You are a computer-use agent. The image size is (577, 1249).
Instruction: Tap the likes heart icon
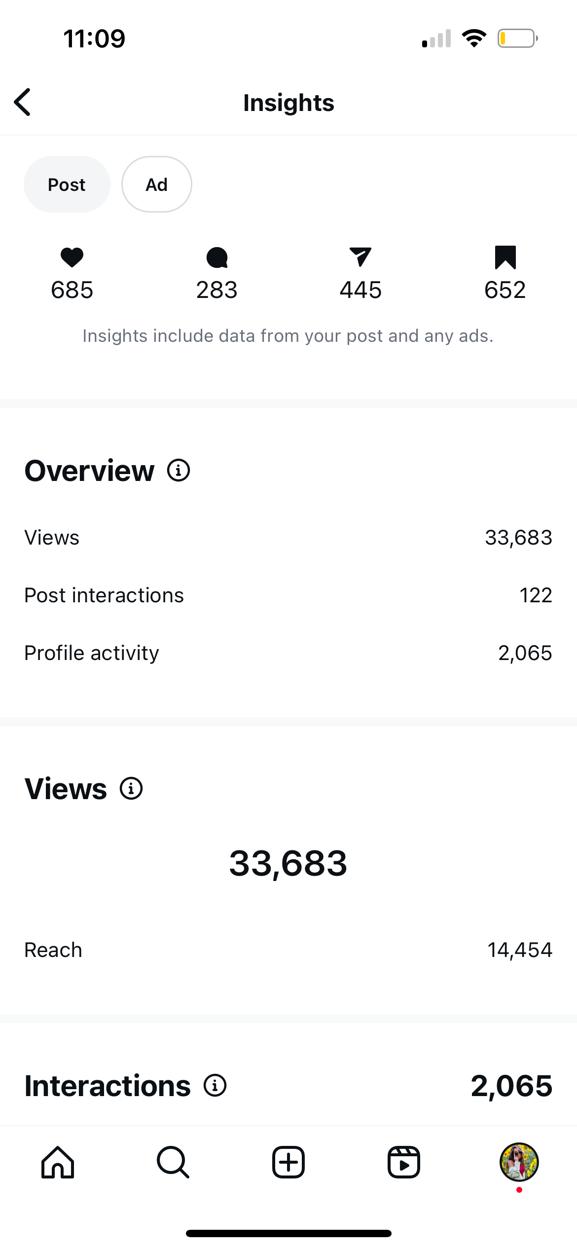[x=72, y=257]
